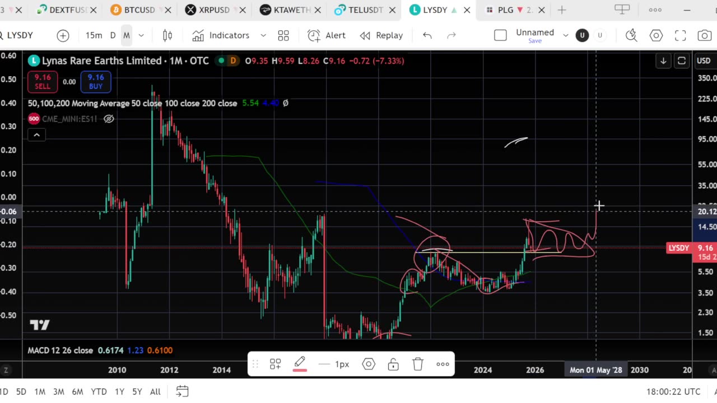Open the 18:00:22 UTC timezone menu
717x403 pixels.
(x=673, y=392)
